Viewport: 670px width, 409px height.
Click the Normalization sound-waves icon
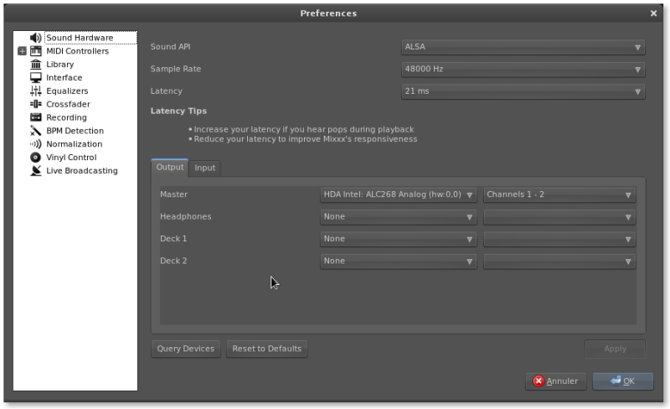click(36, 144)
